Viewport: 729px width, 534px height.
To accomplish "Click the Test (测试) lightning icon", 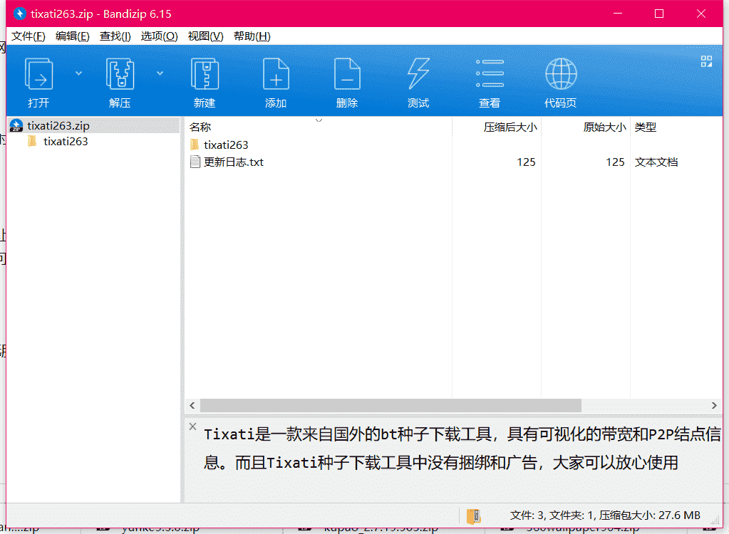I will pos(418,74).
